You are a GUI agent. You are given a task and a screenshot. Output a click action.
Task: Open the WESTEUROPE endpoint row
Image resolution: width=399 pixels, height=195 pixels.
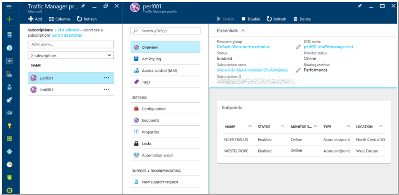pos(304,151)
